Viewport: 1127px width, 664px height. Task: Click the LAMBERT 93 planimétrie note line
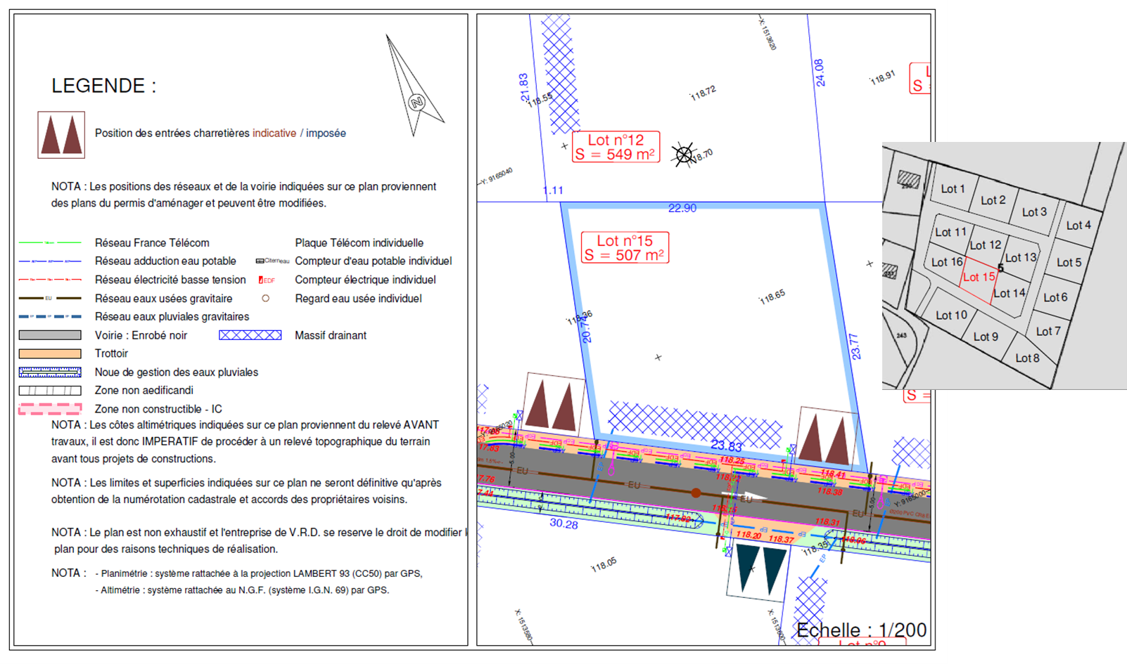click(x=259, y=574)
